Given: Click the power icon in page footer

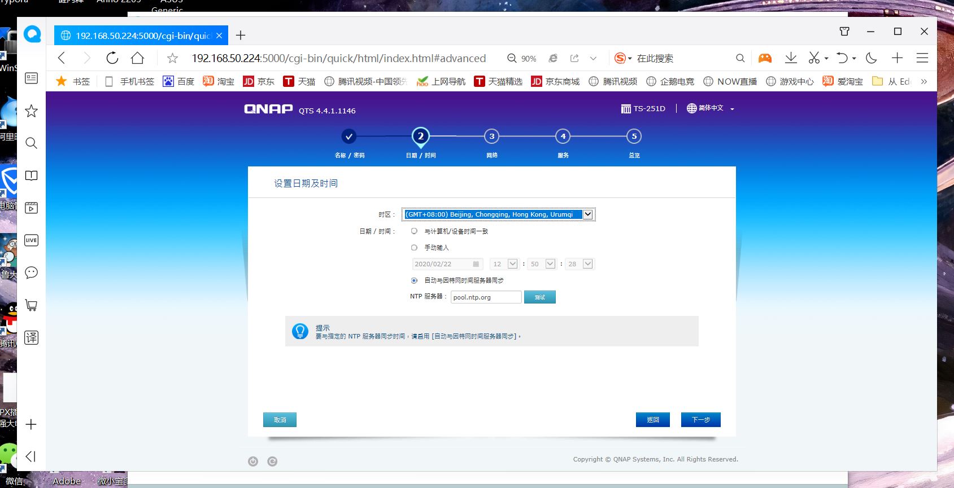Looking at the screenshot, I should click(253, 461).
